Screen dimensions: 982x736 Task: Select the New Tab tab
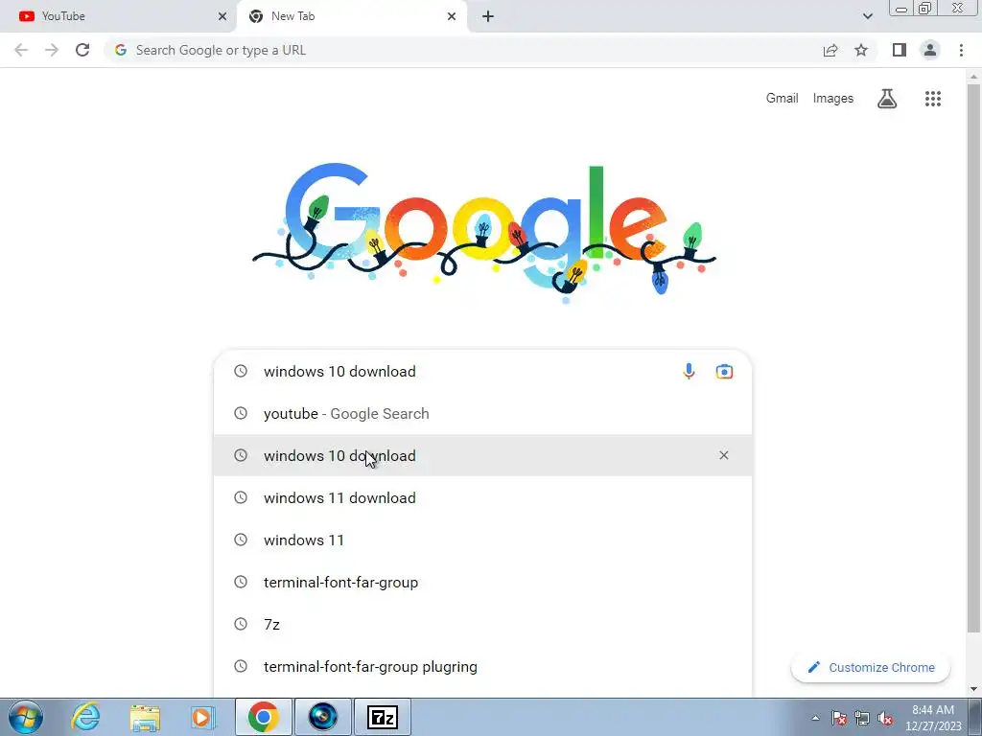pyautogui.click(x=352, y=16)
